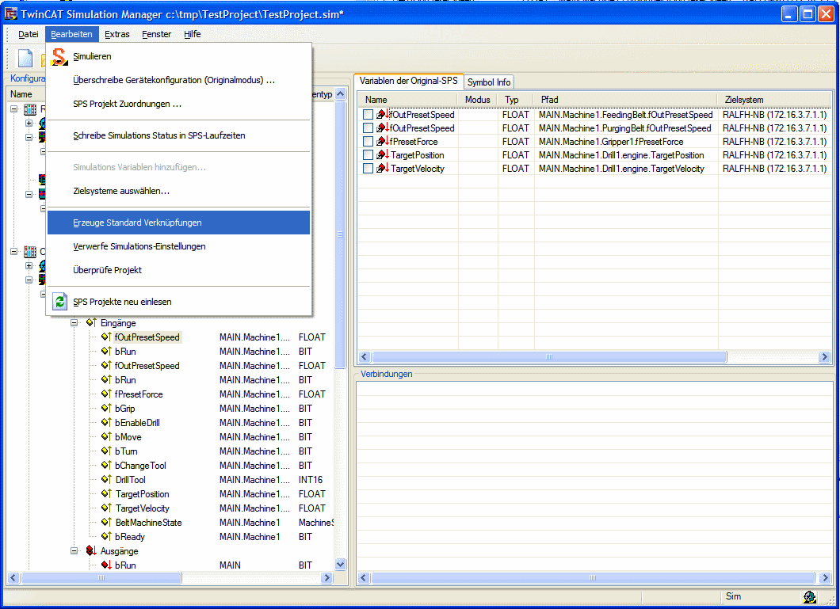Collapse the Ausgänge tree node
The image size is (840, 609).
coord(74,550)
